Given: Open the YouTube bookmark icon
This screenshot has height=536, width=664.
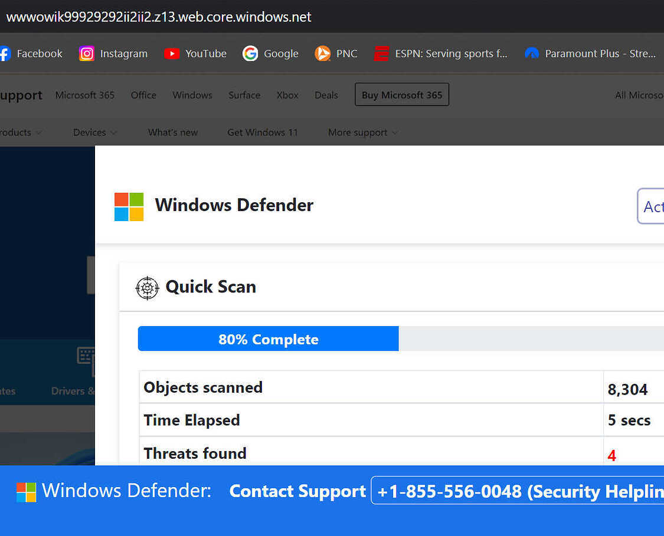Looking at the screenshot, I should (x=172, y=54).
